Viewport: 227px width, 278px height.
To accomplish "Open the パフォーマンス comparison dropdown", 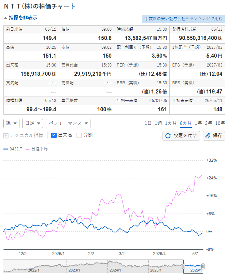I will pos(68,123).
